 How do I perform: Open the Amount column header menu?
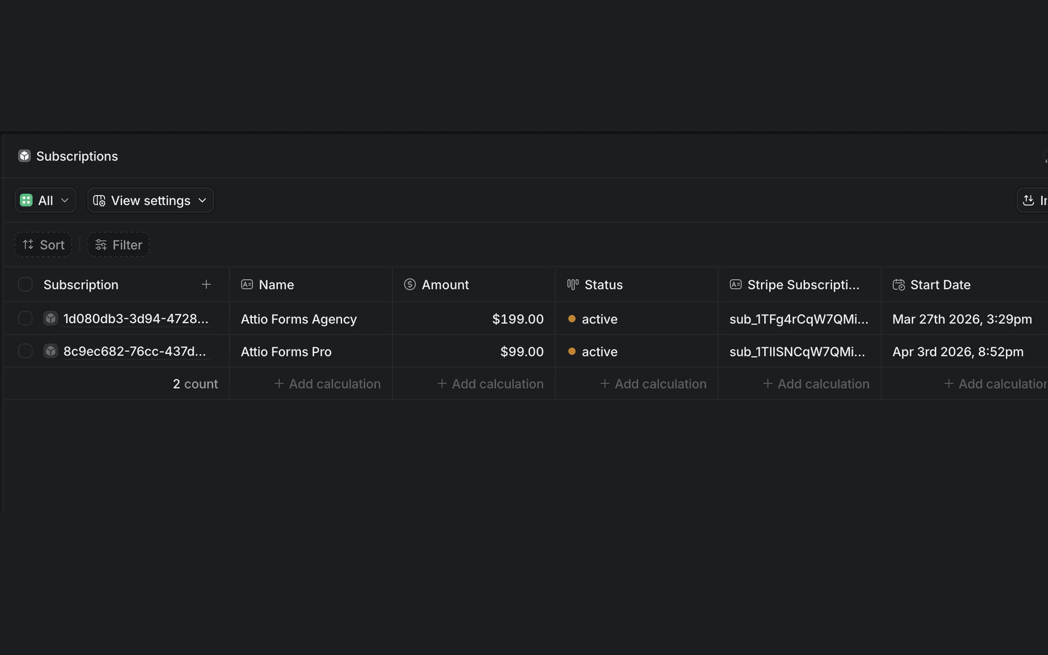(473, 285)
